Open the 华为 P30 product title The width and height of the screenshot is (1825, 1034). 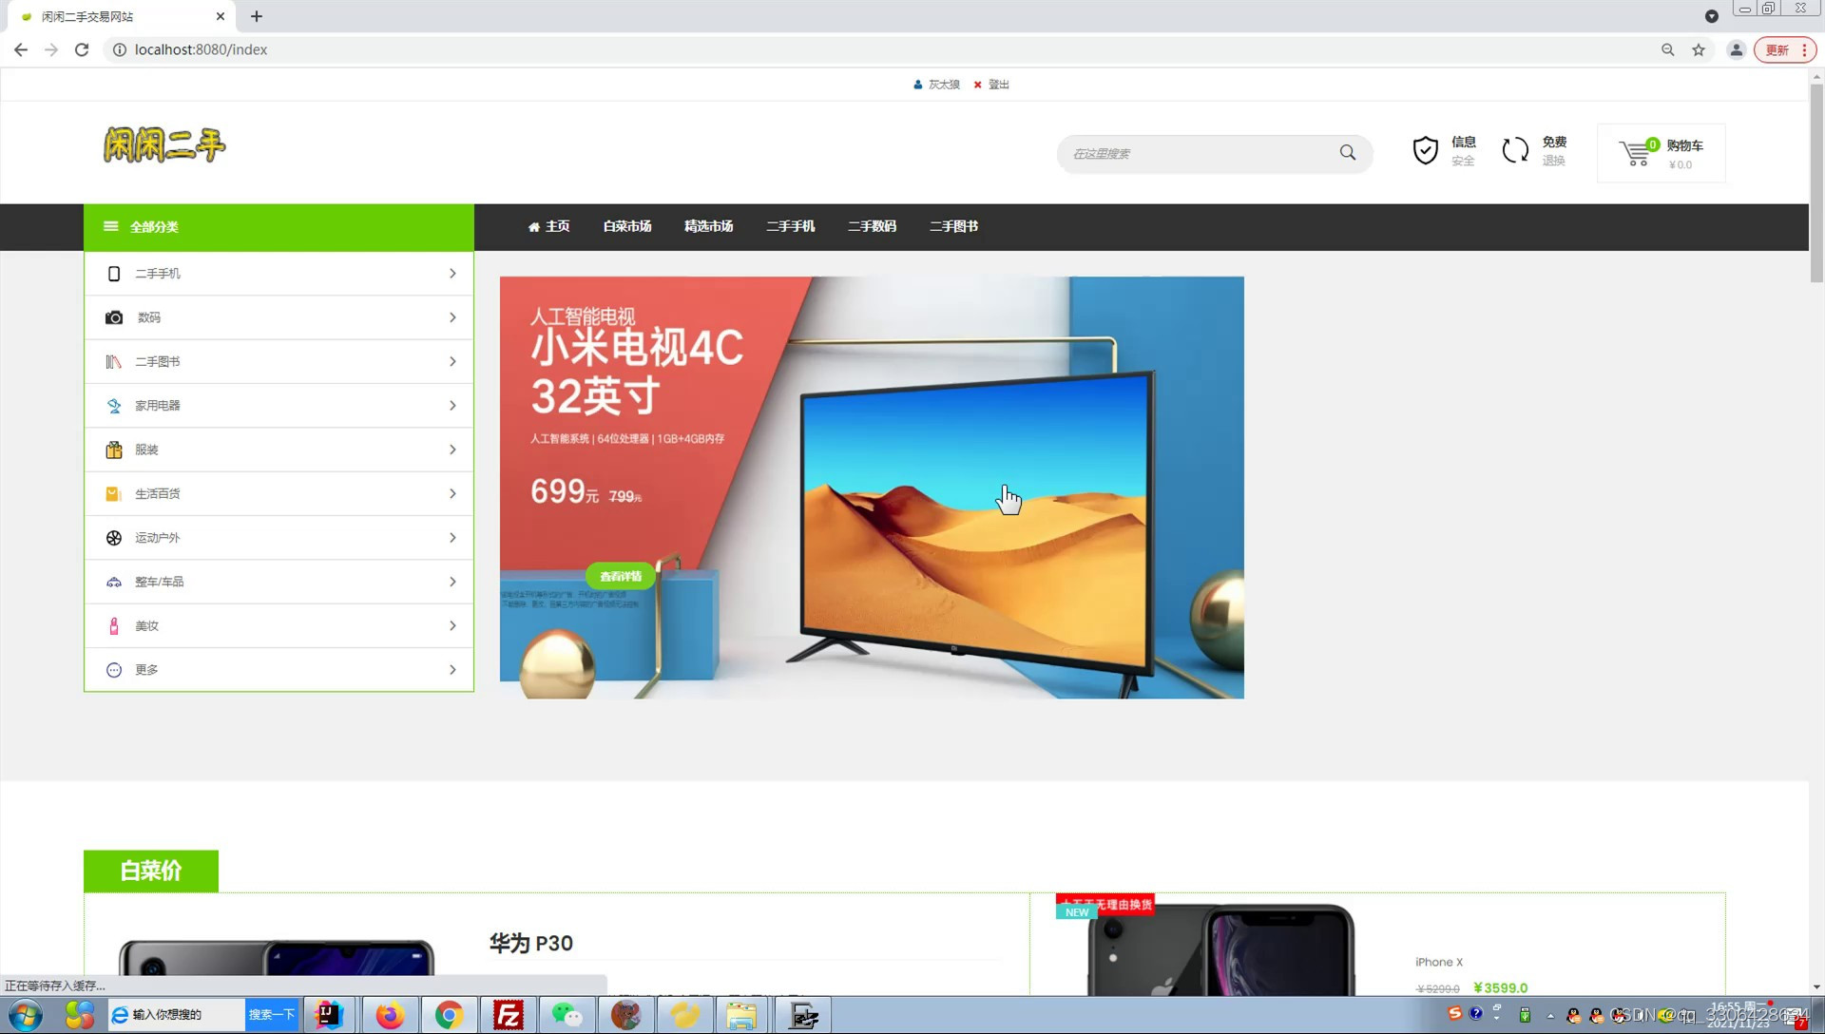click(531, 944)
